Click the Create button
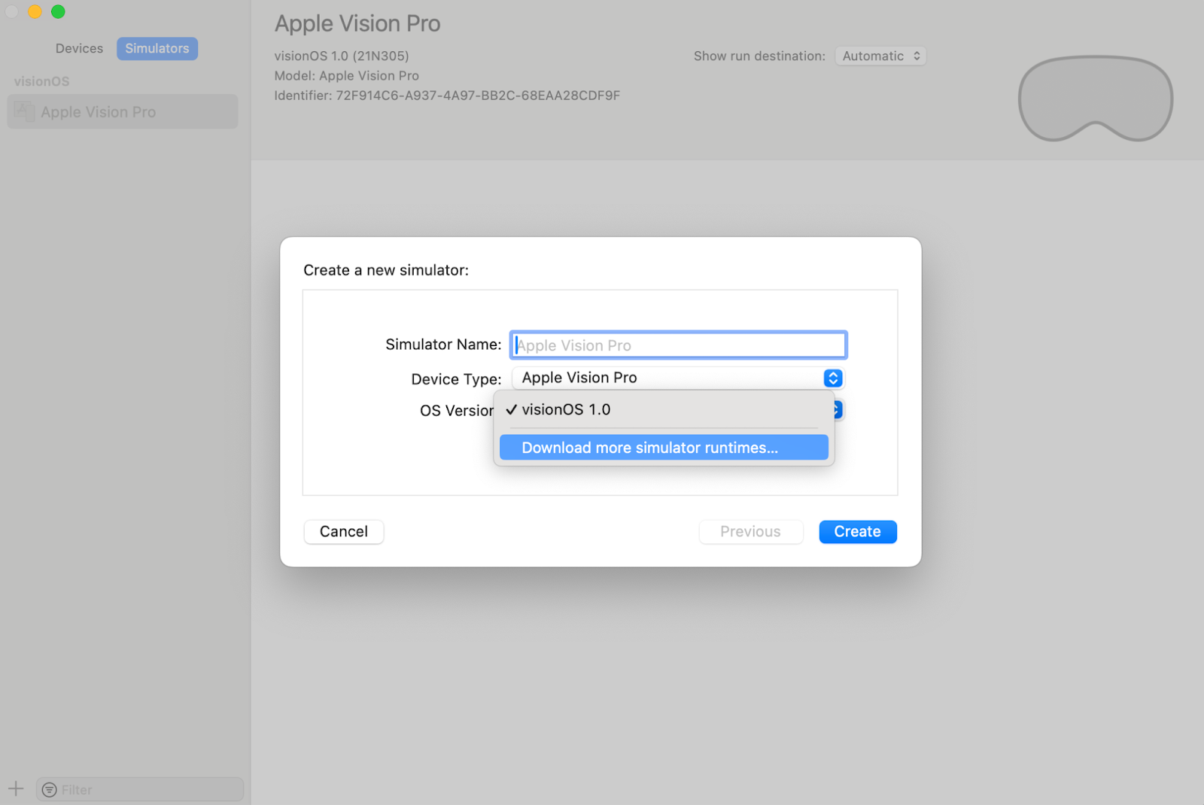This screenshot has height=805, width=1204. point(857,531)
